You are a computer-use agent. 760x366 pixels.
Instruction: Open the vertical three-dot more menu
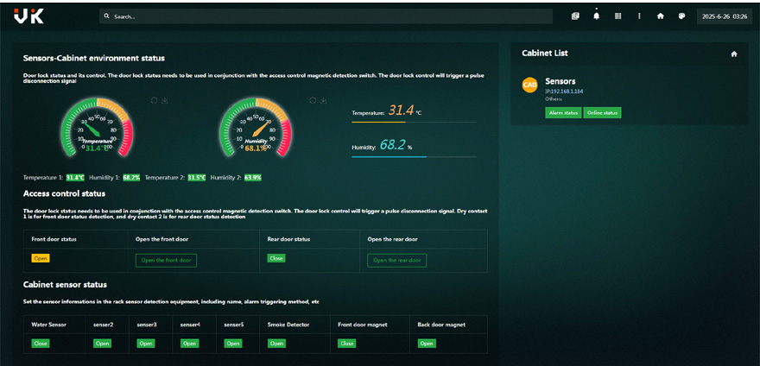(639, 16)
